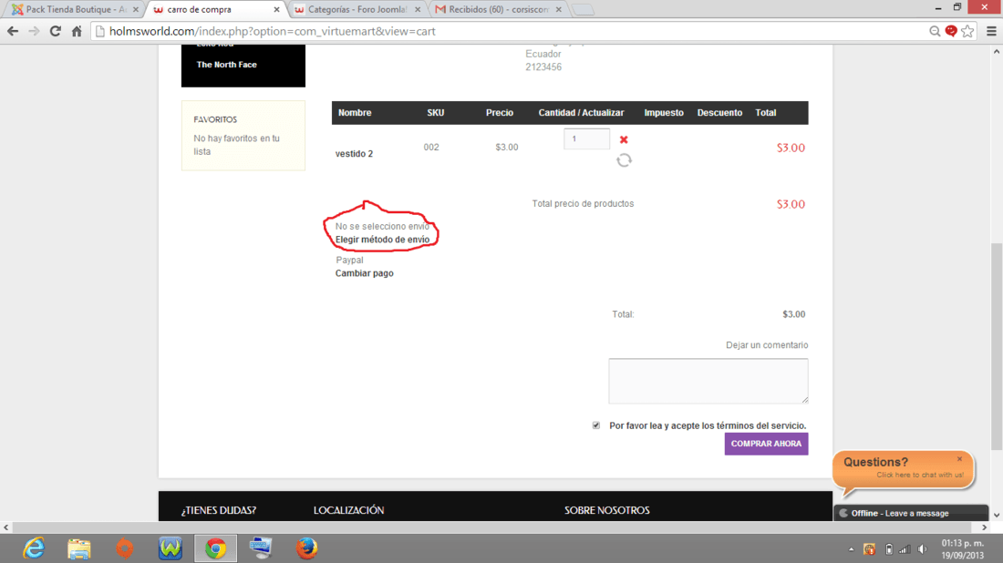The height and width of the screenshot is (563, 1003).
Task: Click the page scroll down arrow
Action: [997, 515]
